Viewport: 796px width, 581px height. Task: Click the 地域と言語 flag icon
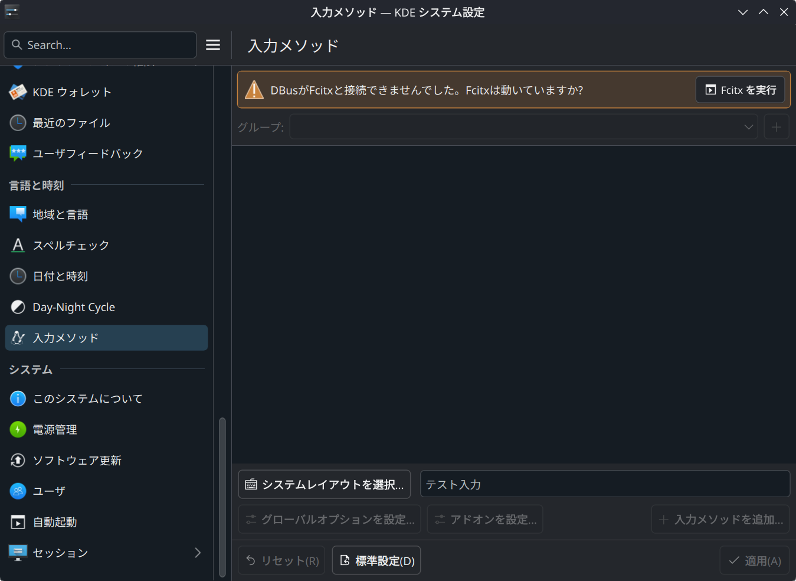[18, 214]
